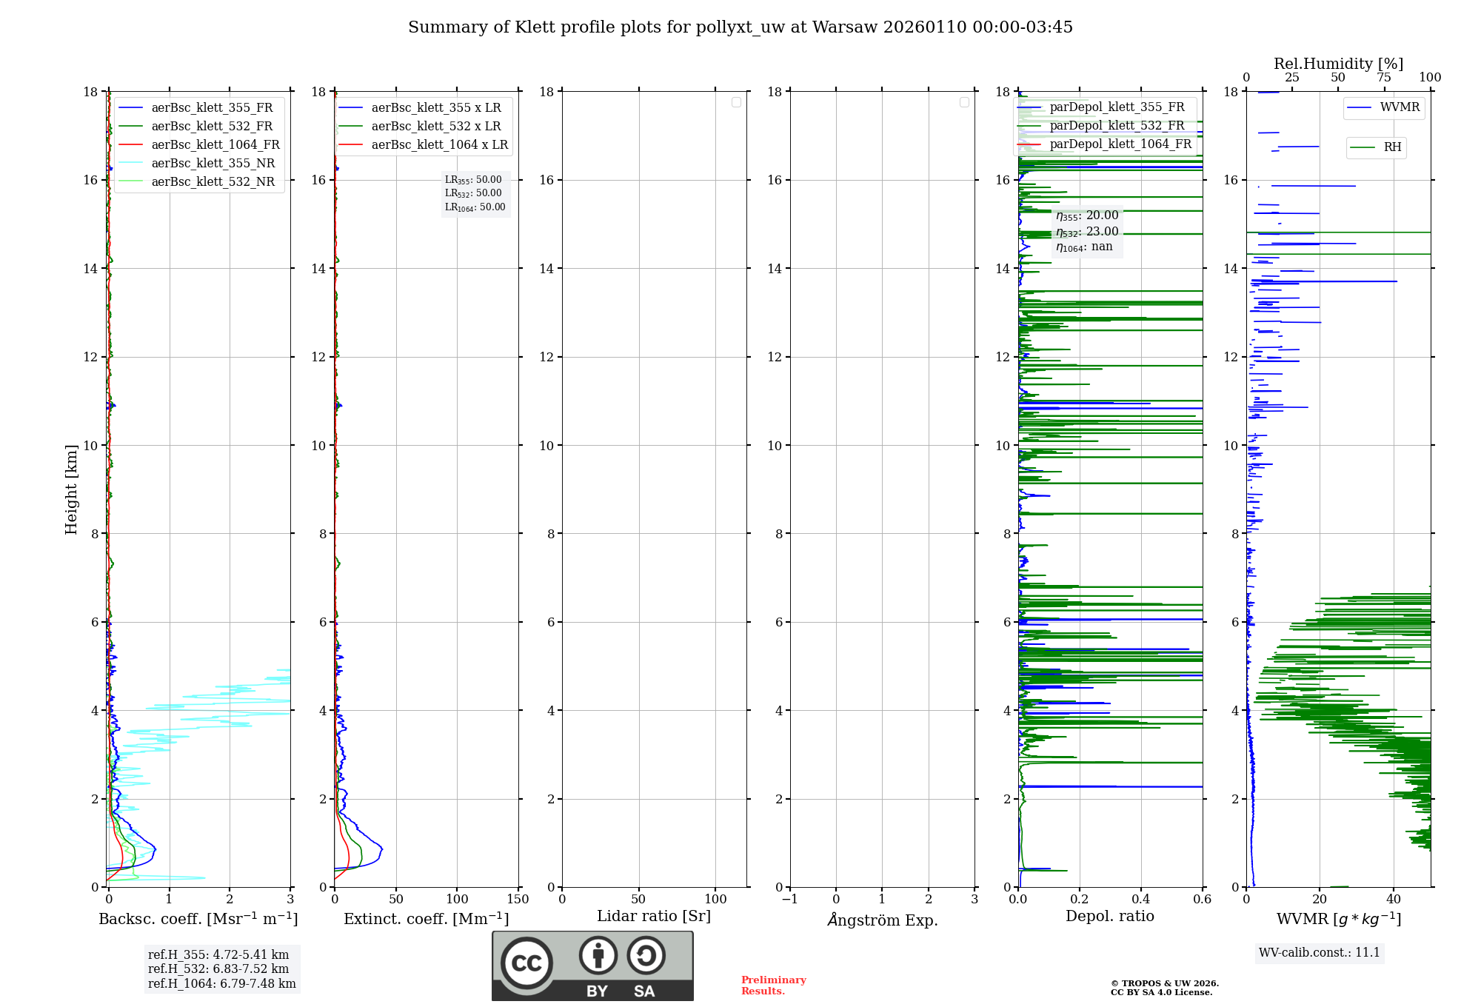1481x1007 pixels.
Task: Click the parDepol_klett_532_FR legend label
Action: coord(1117,126)
